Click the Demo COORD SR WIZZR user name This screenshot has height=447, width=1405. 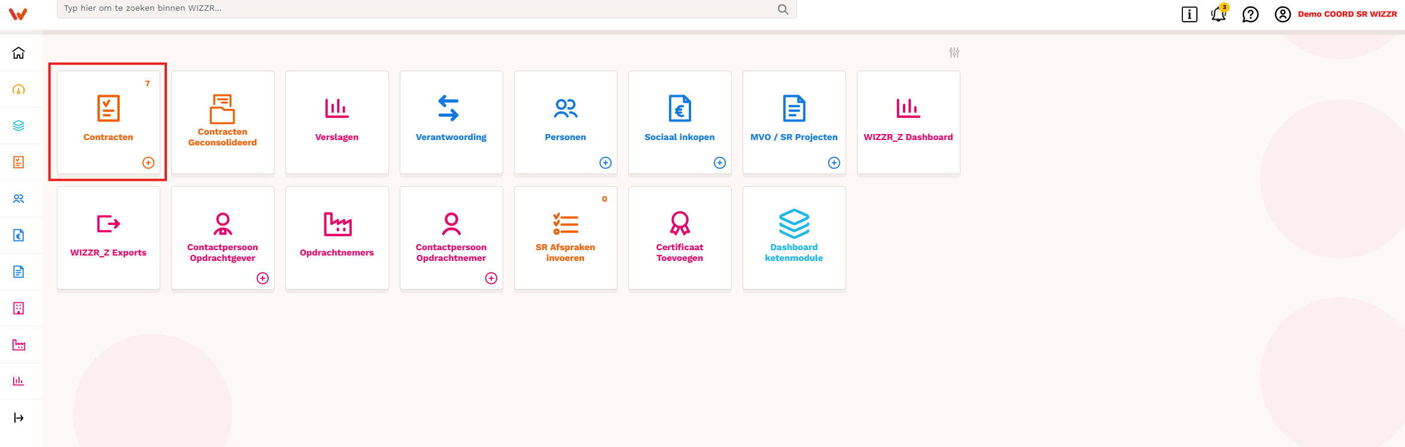[1348, 14]
